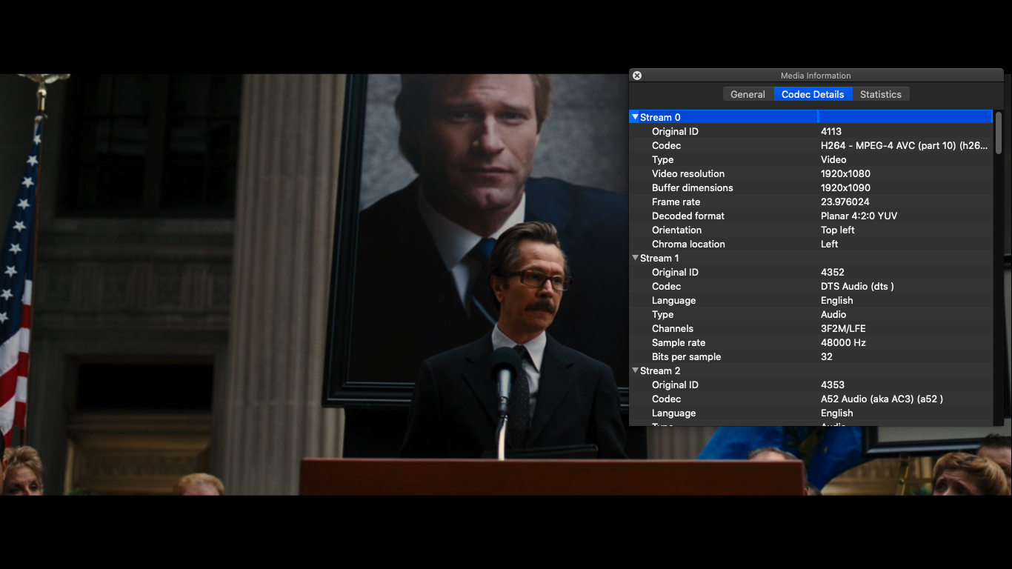Screen dimensions: 1012x569
Task: Close the Media Information window
Action: [x=637, y=76]
